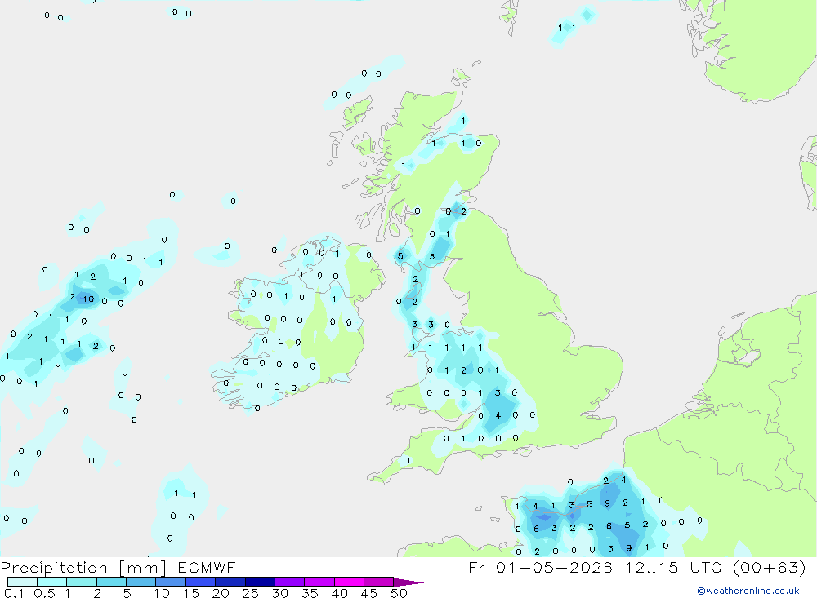This screenshot has width=817, height=598.
Task: Pick the 30–35 mm violet legend swatch
Action: coord(290,582)
